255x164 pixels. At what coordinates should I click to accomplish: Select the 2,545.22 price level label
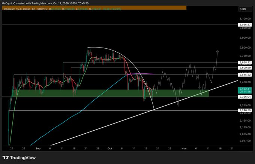(x=245, y=75)
